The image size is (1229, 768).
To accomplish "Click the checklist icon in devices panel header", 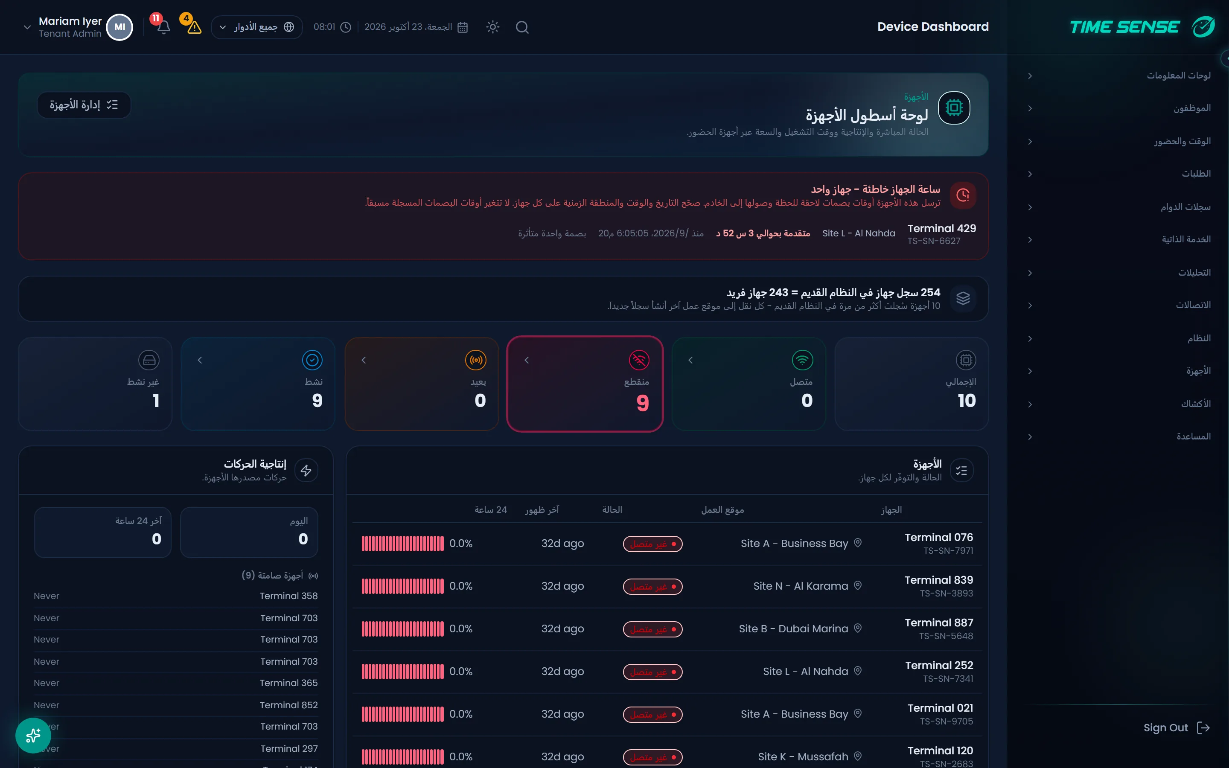I will [961, 470].
